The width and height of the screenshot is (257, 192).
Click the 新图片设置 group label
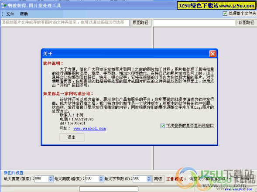(x=14, y=173)
